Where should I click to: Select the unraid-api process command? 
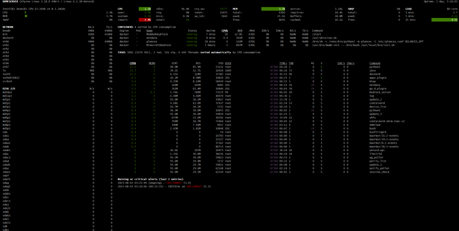377,150
